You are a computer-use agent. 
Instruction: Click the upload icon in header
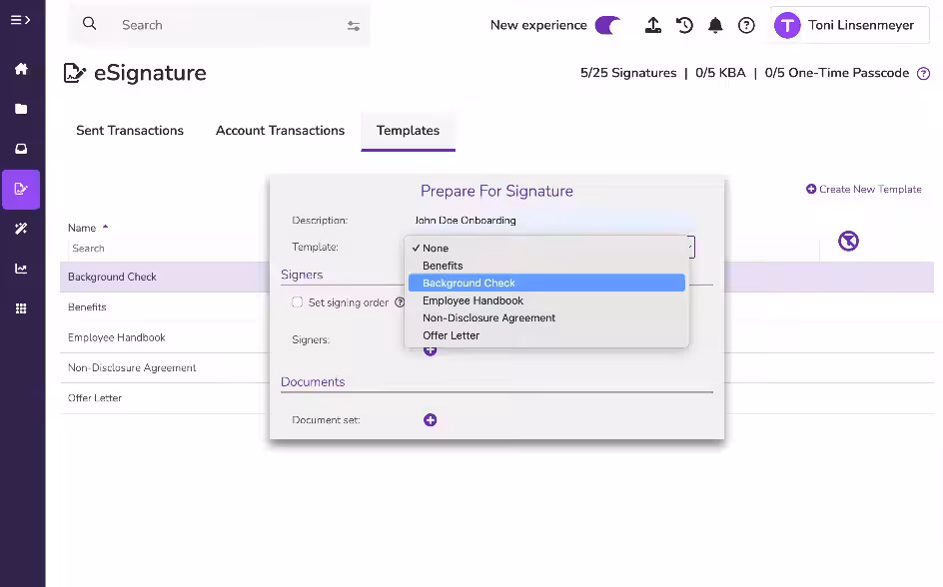click(x=653, y=25)
